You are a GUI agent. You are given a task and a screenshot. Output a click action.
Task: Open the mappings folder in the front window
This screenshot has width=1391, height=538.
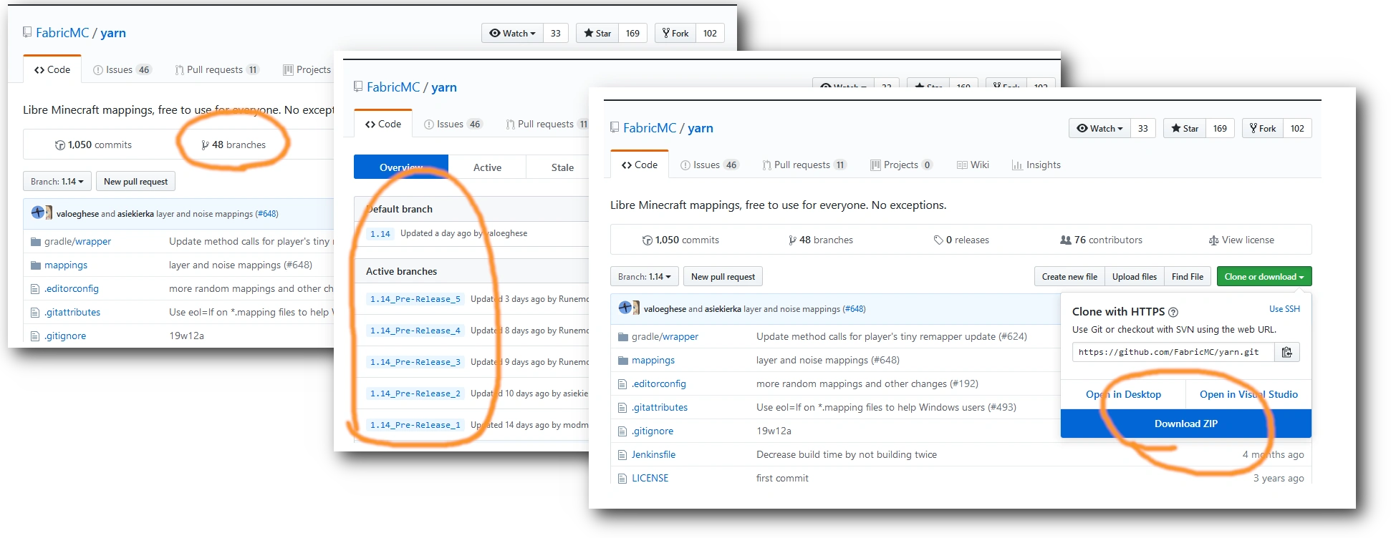pyautogui.click(x=653, y=361)
